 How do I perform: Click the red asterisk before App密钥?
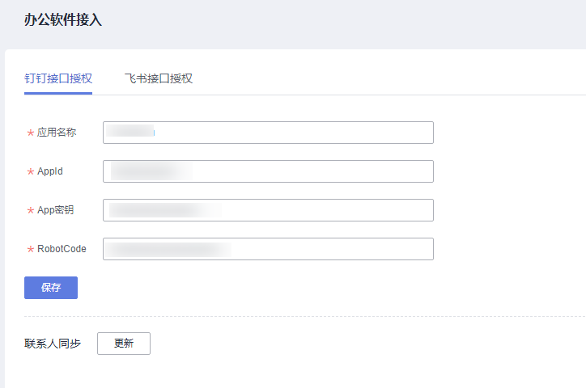31,210
